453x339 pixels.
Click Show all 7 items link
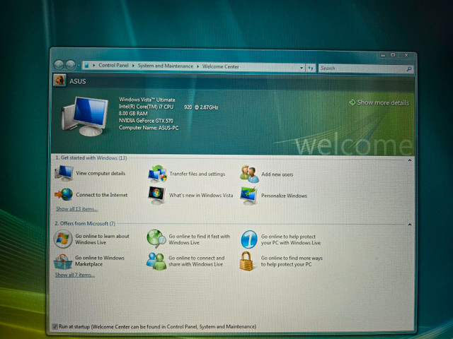click(75, 275)
